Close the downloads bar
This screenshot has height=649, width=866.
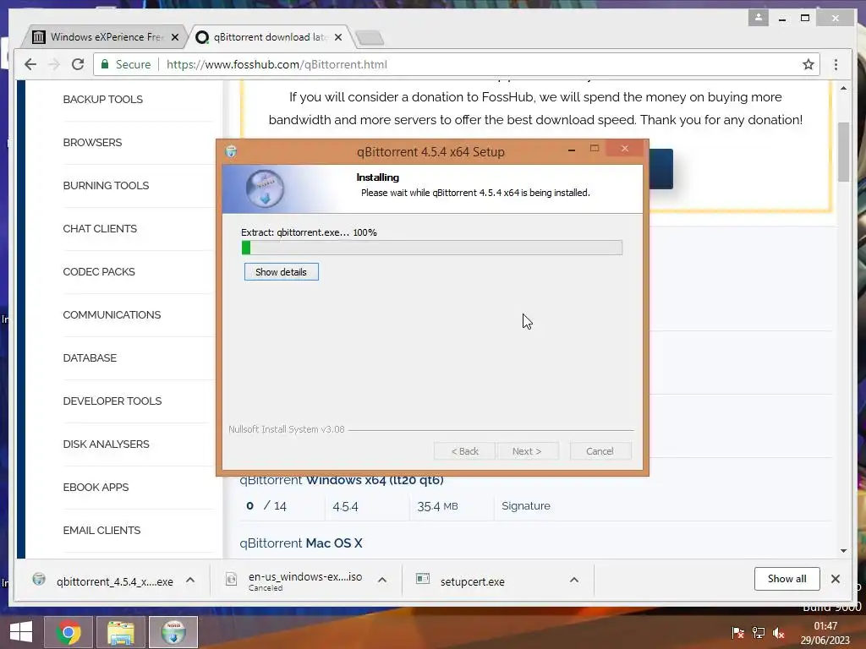835,578
